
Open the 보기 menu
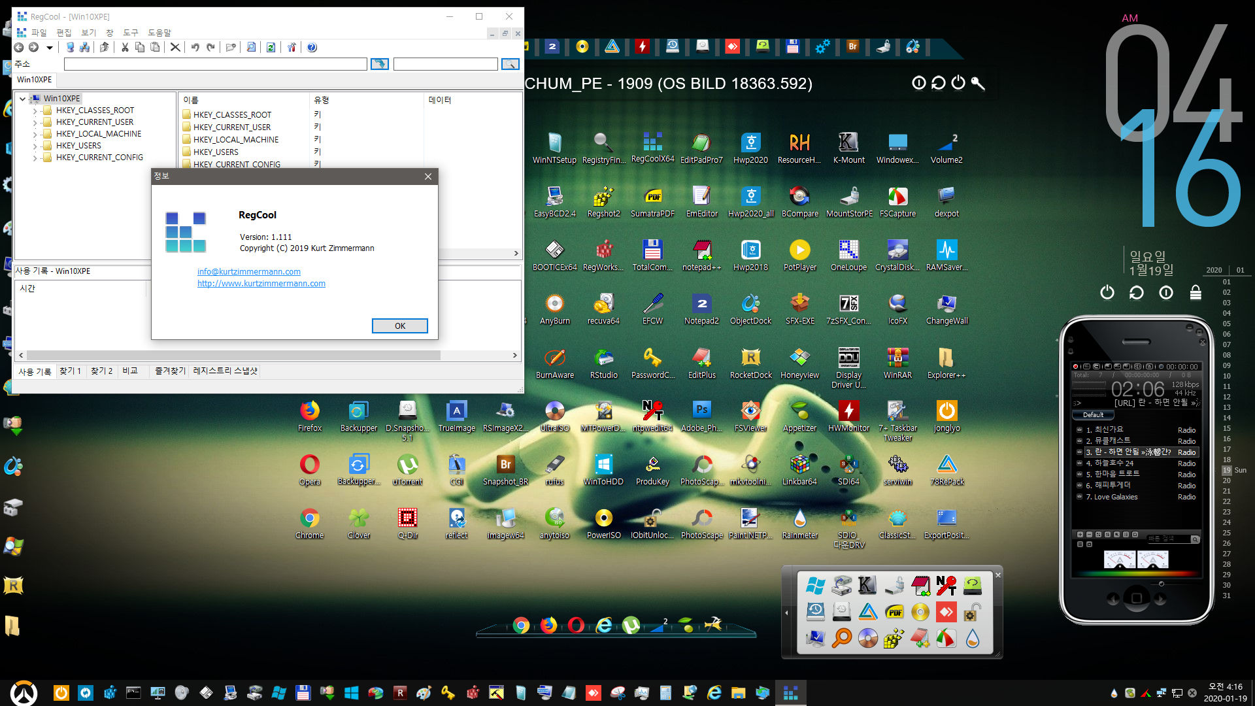coord(88,33)
